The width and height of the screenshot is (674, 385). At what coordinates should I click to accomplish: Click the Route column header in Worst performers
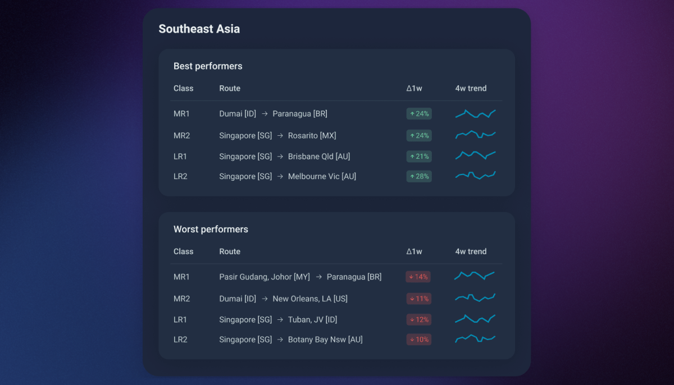click(230, 252)
